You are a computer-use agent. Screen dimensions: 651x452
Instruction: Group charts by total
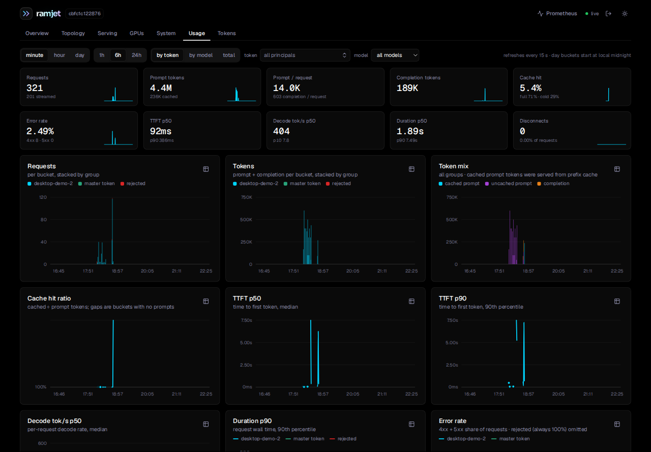tap(229, 55)
